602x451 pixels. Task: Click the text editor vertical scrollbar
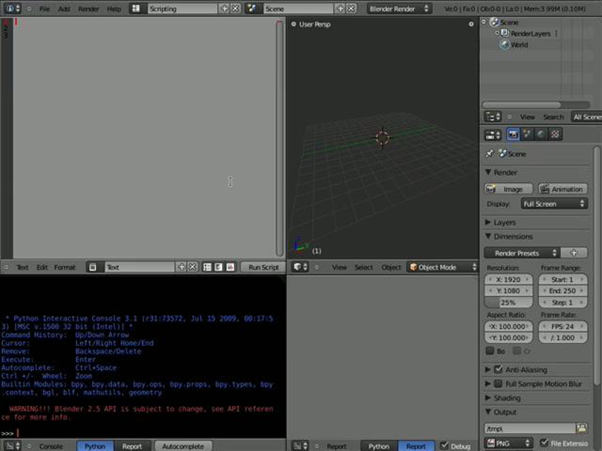(279, 139)
